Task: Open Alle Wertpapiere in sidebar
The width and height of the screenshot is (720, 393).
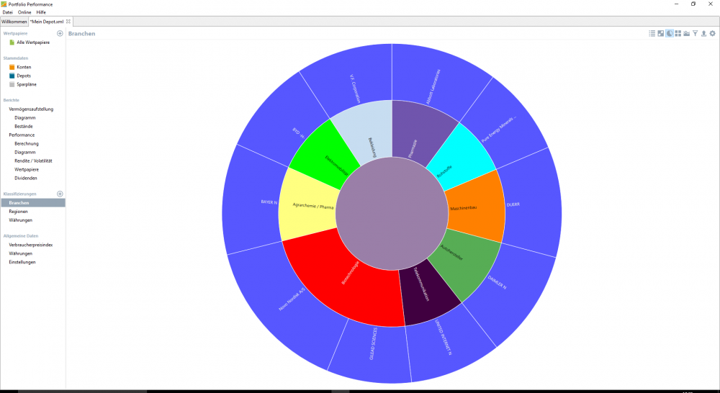Action: 33,42
